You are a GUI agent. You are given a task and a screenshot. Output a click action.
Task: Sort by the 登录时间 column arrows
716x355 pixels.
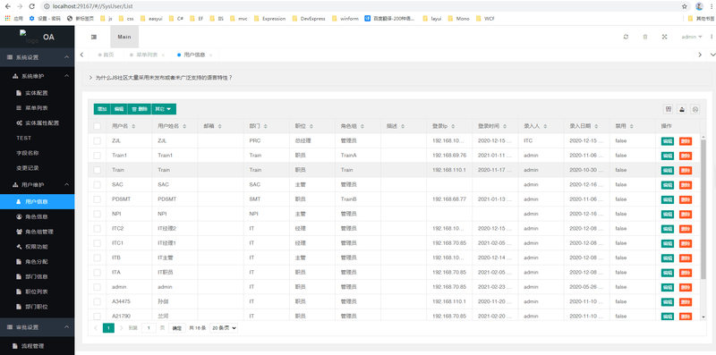point(505,126)
